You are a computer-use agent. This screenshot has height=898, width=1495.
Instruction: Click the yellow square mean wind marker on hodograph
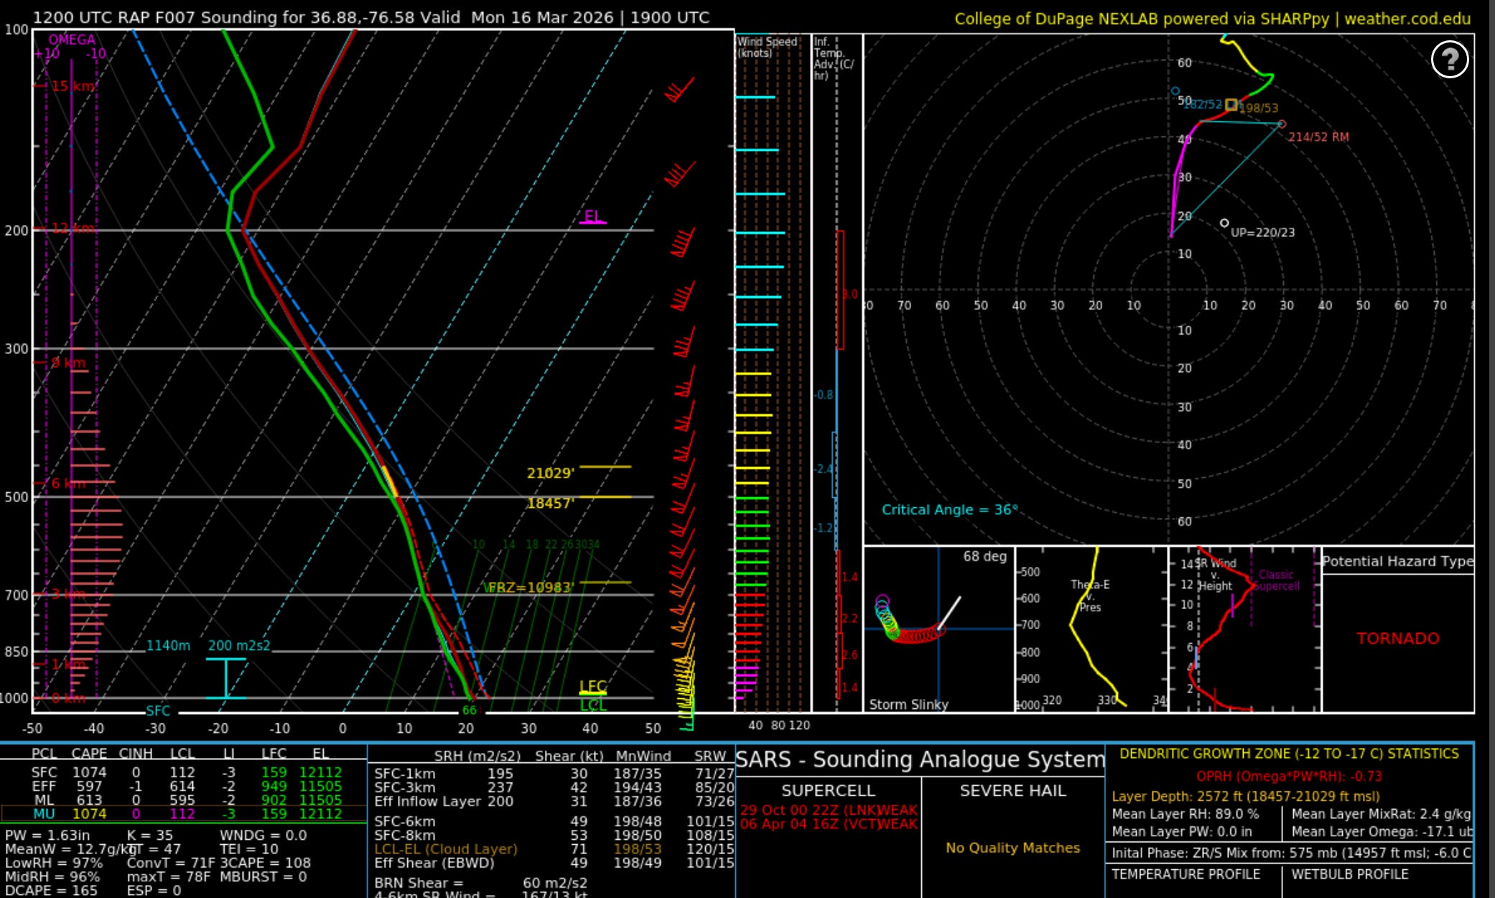coord(1231,105)
